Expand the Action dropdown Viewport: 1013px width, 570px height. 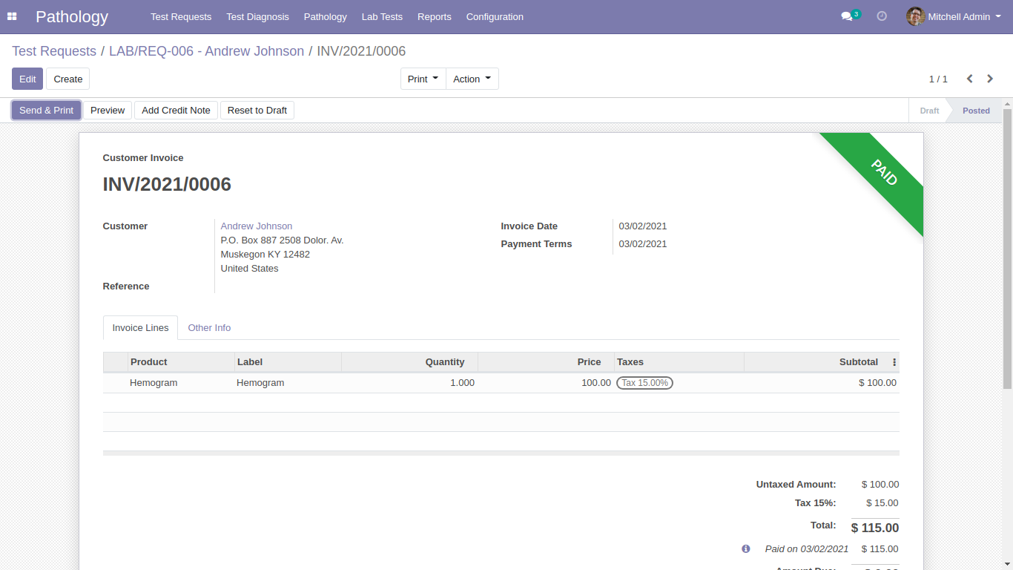pos(472,79)
